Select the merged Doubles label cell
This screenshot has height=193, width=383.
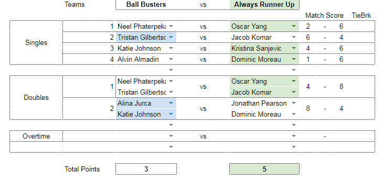pos(36,98)
